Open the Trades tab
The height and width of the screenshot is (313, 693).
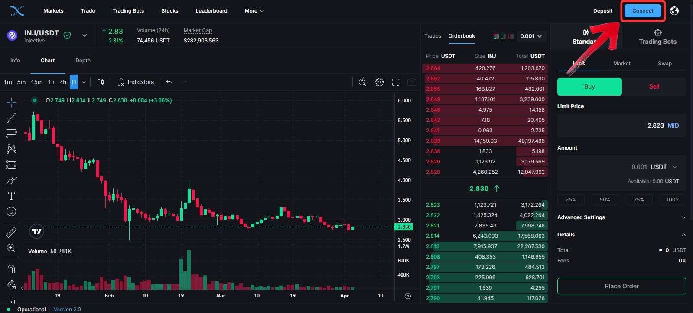tap(433, 36)
